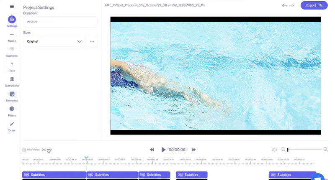Select the last Subtitles clip on timeline

point(292,175)
